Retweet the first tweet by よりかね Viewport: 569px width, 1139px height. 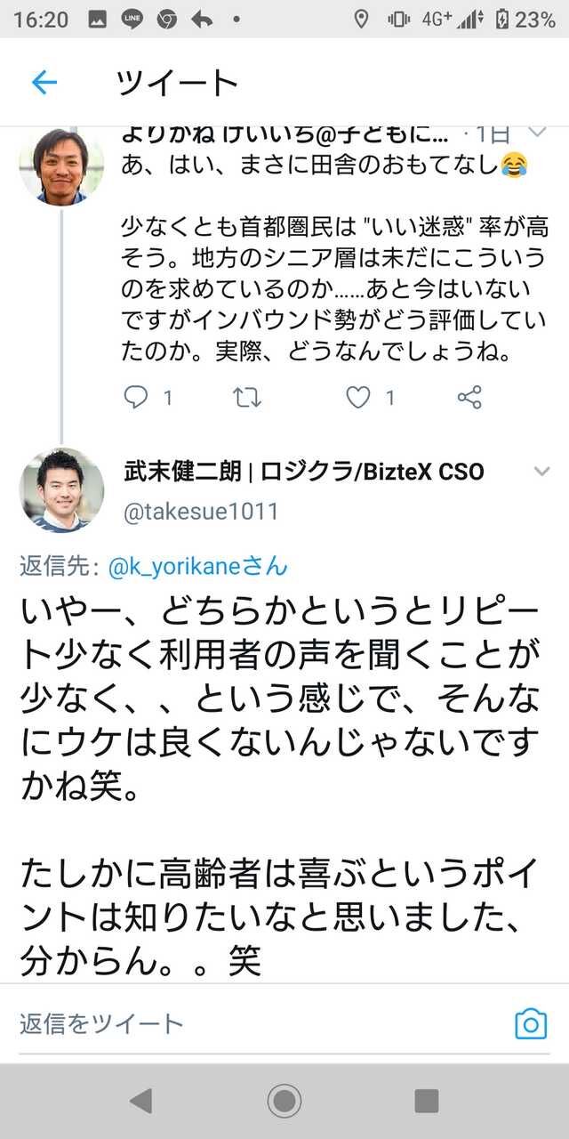[x=246, y=397]
